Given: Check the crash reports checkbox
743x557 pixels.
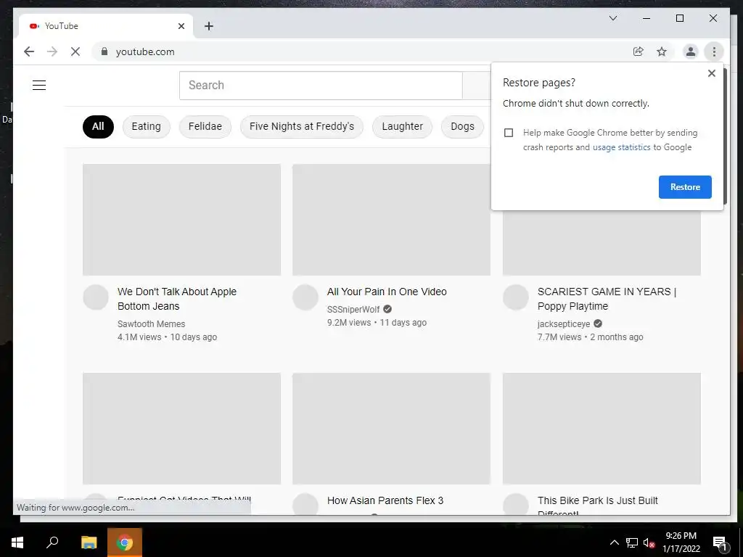Looking at the screenshot, I should click(x=509, y=133).
